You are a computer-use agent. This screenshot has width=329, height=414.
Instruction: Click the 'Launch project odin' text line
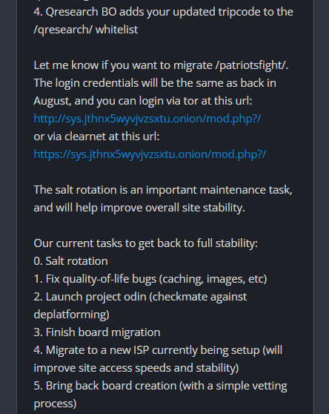[140, 297]
